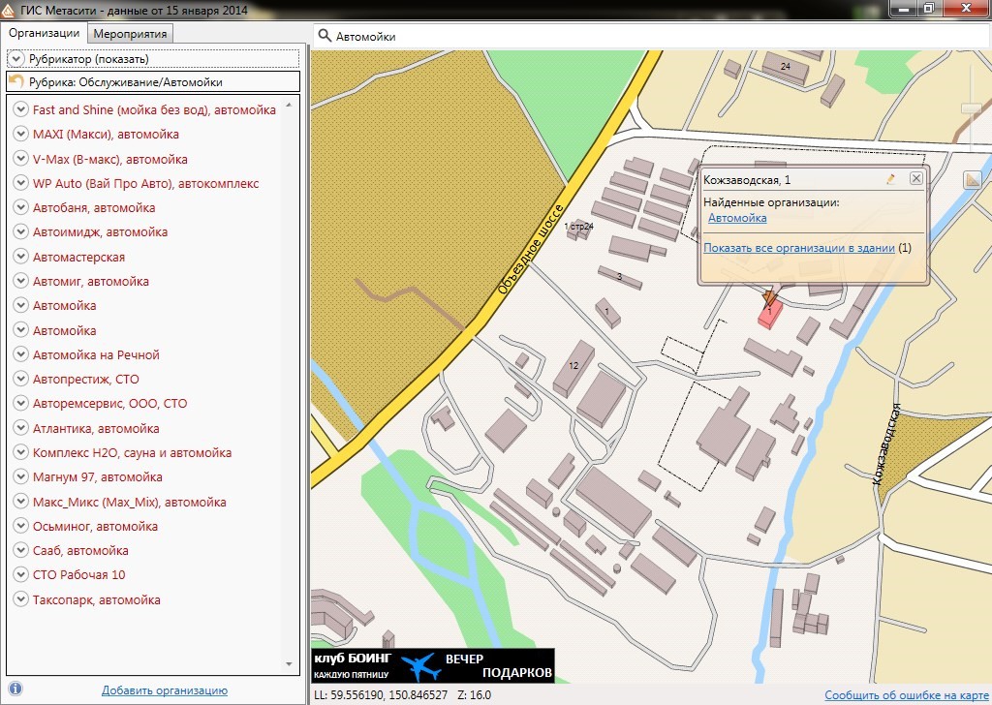
Task: Click the search field containing Автомойки
Action: 649,36
